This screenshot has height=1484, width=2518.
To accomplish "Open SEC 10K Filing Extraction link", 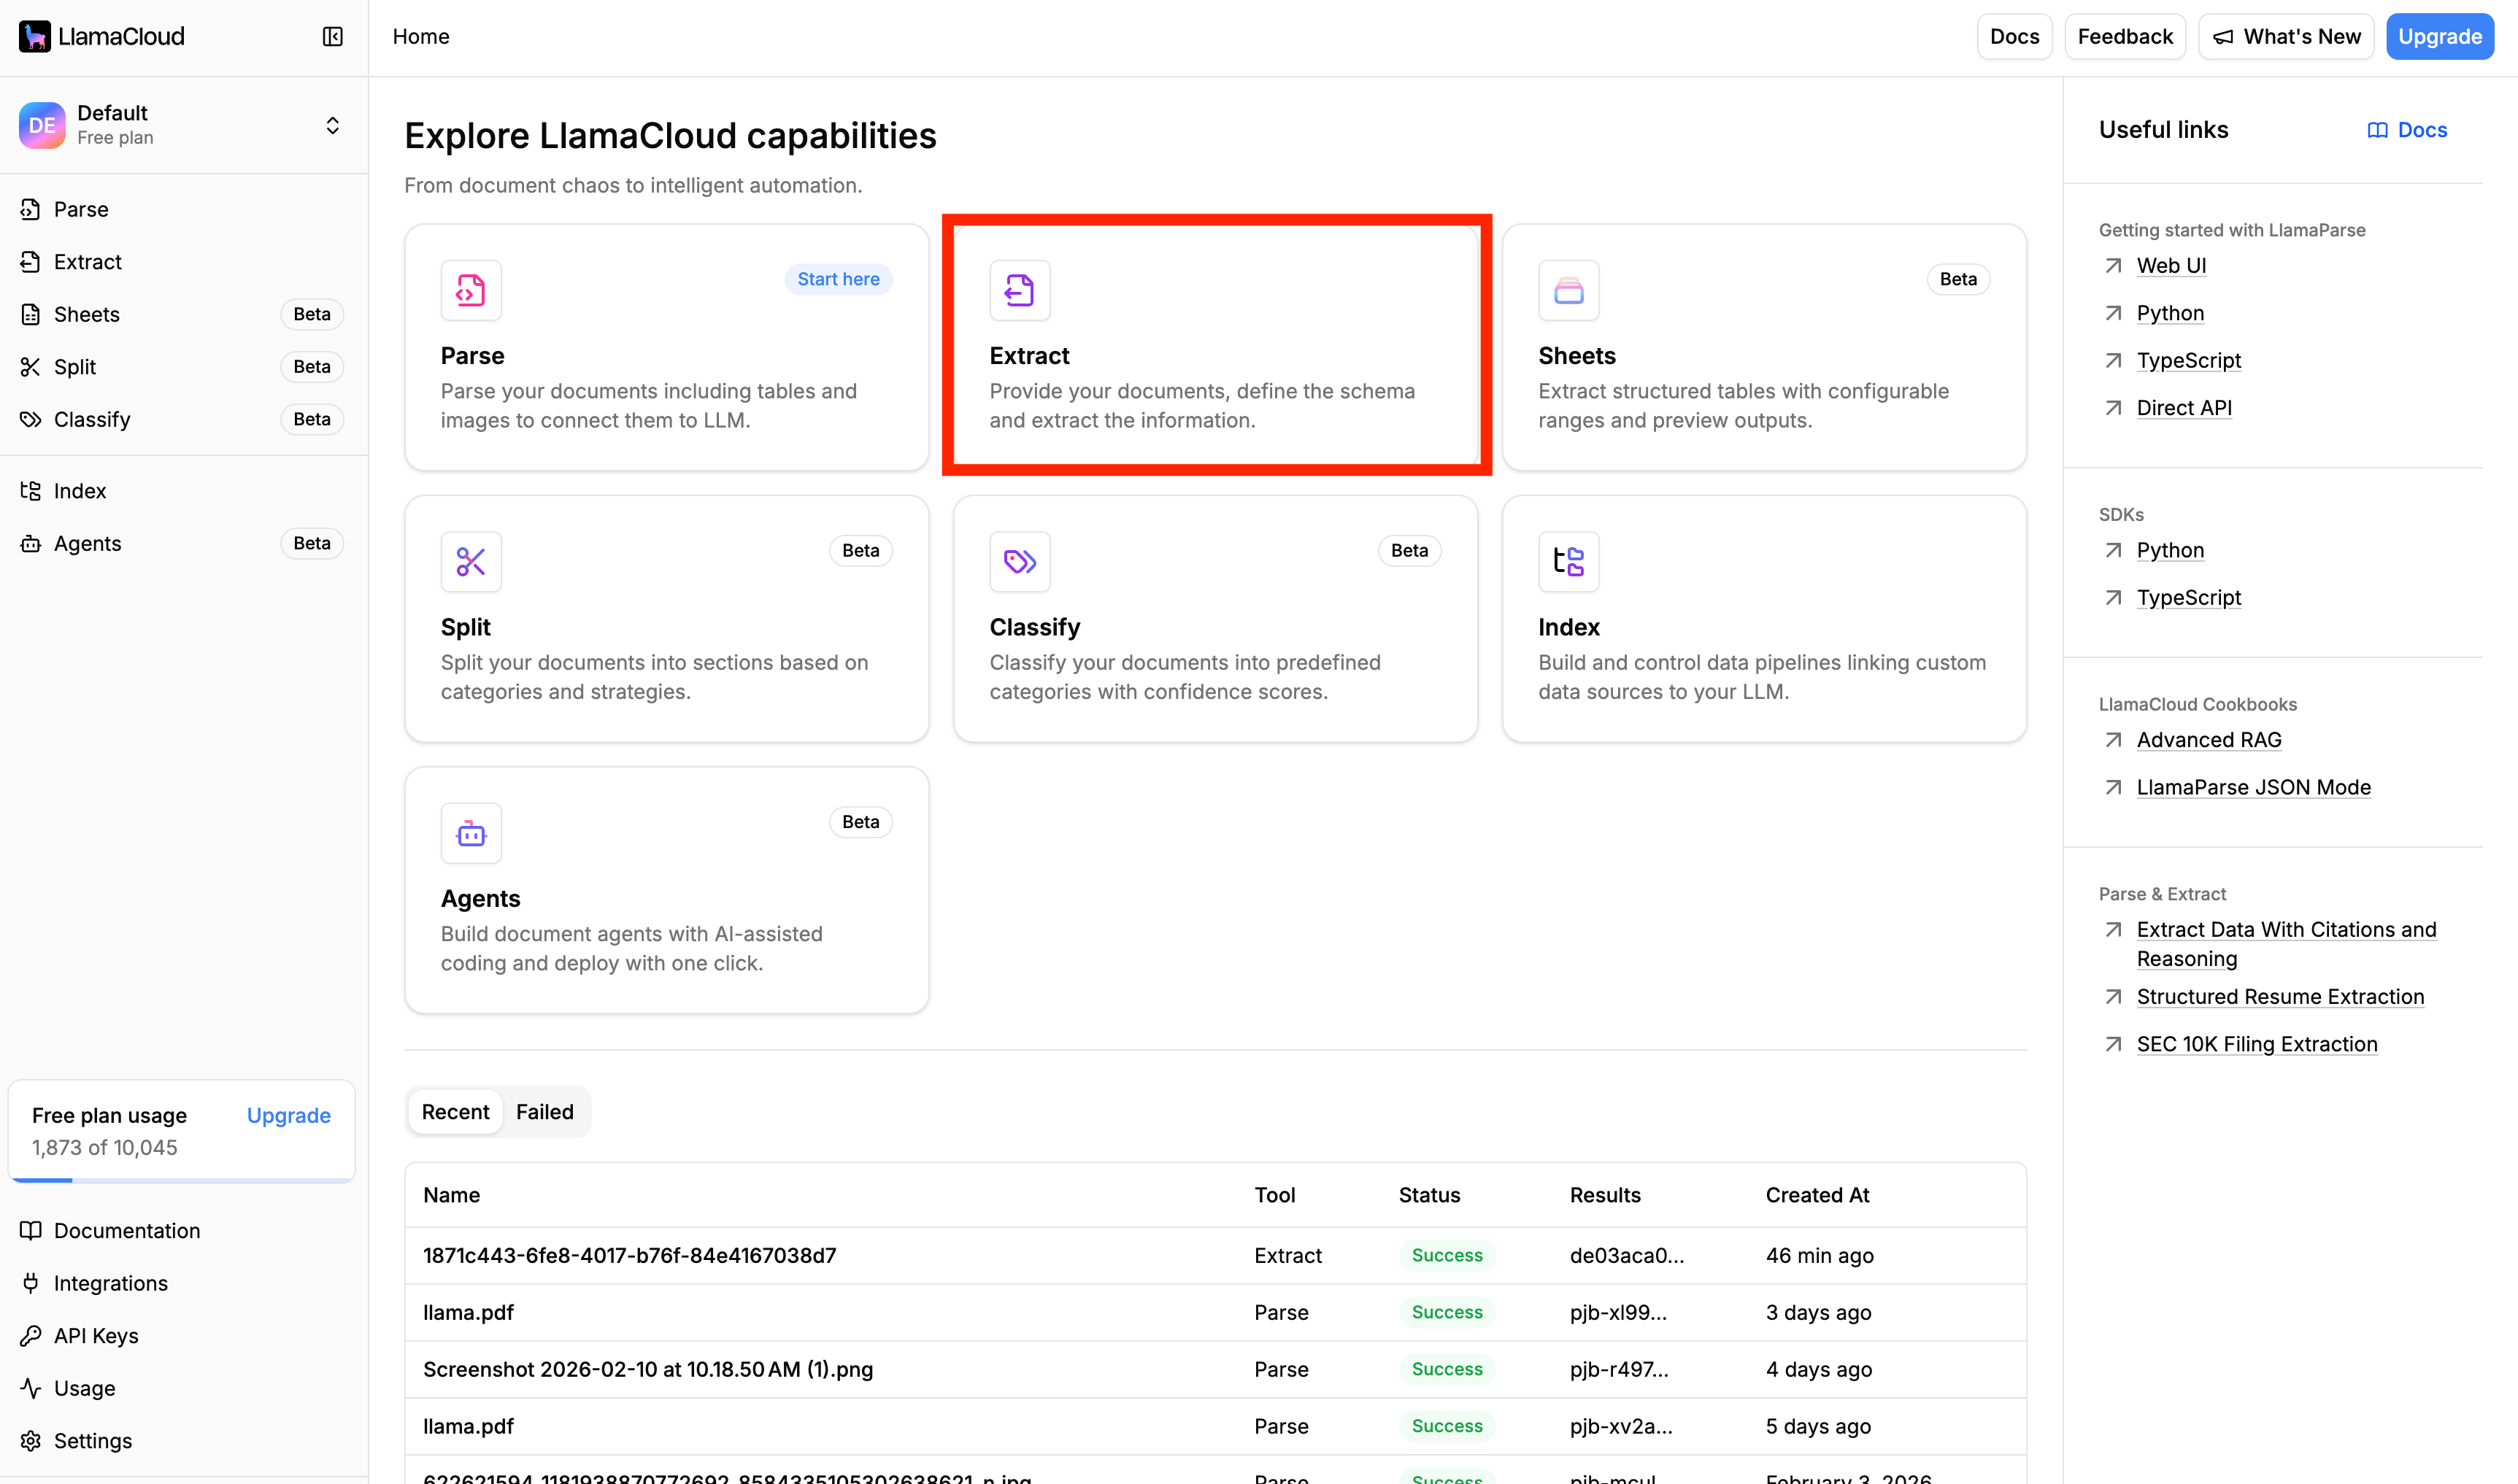I will tap(2257, 1044).
